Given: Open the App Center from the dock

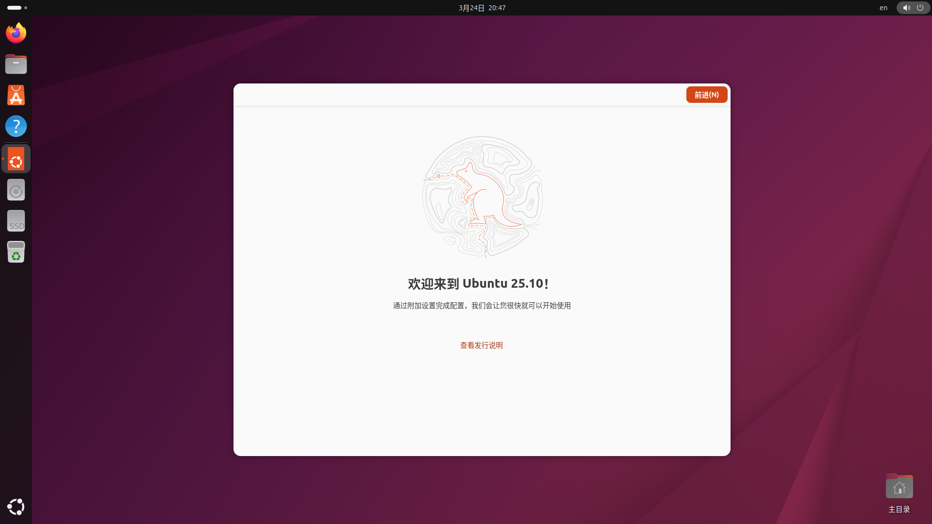Looking at the screenshot, I should click(x=16, y=95).
